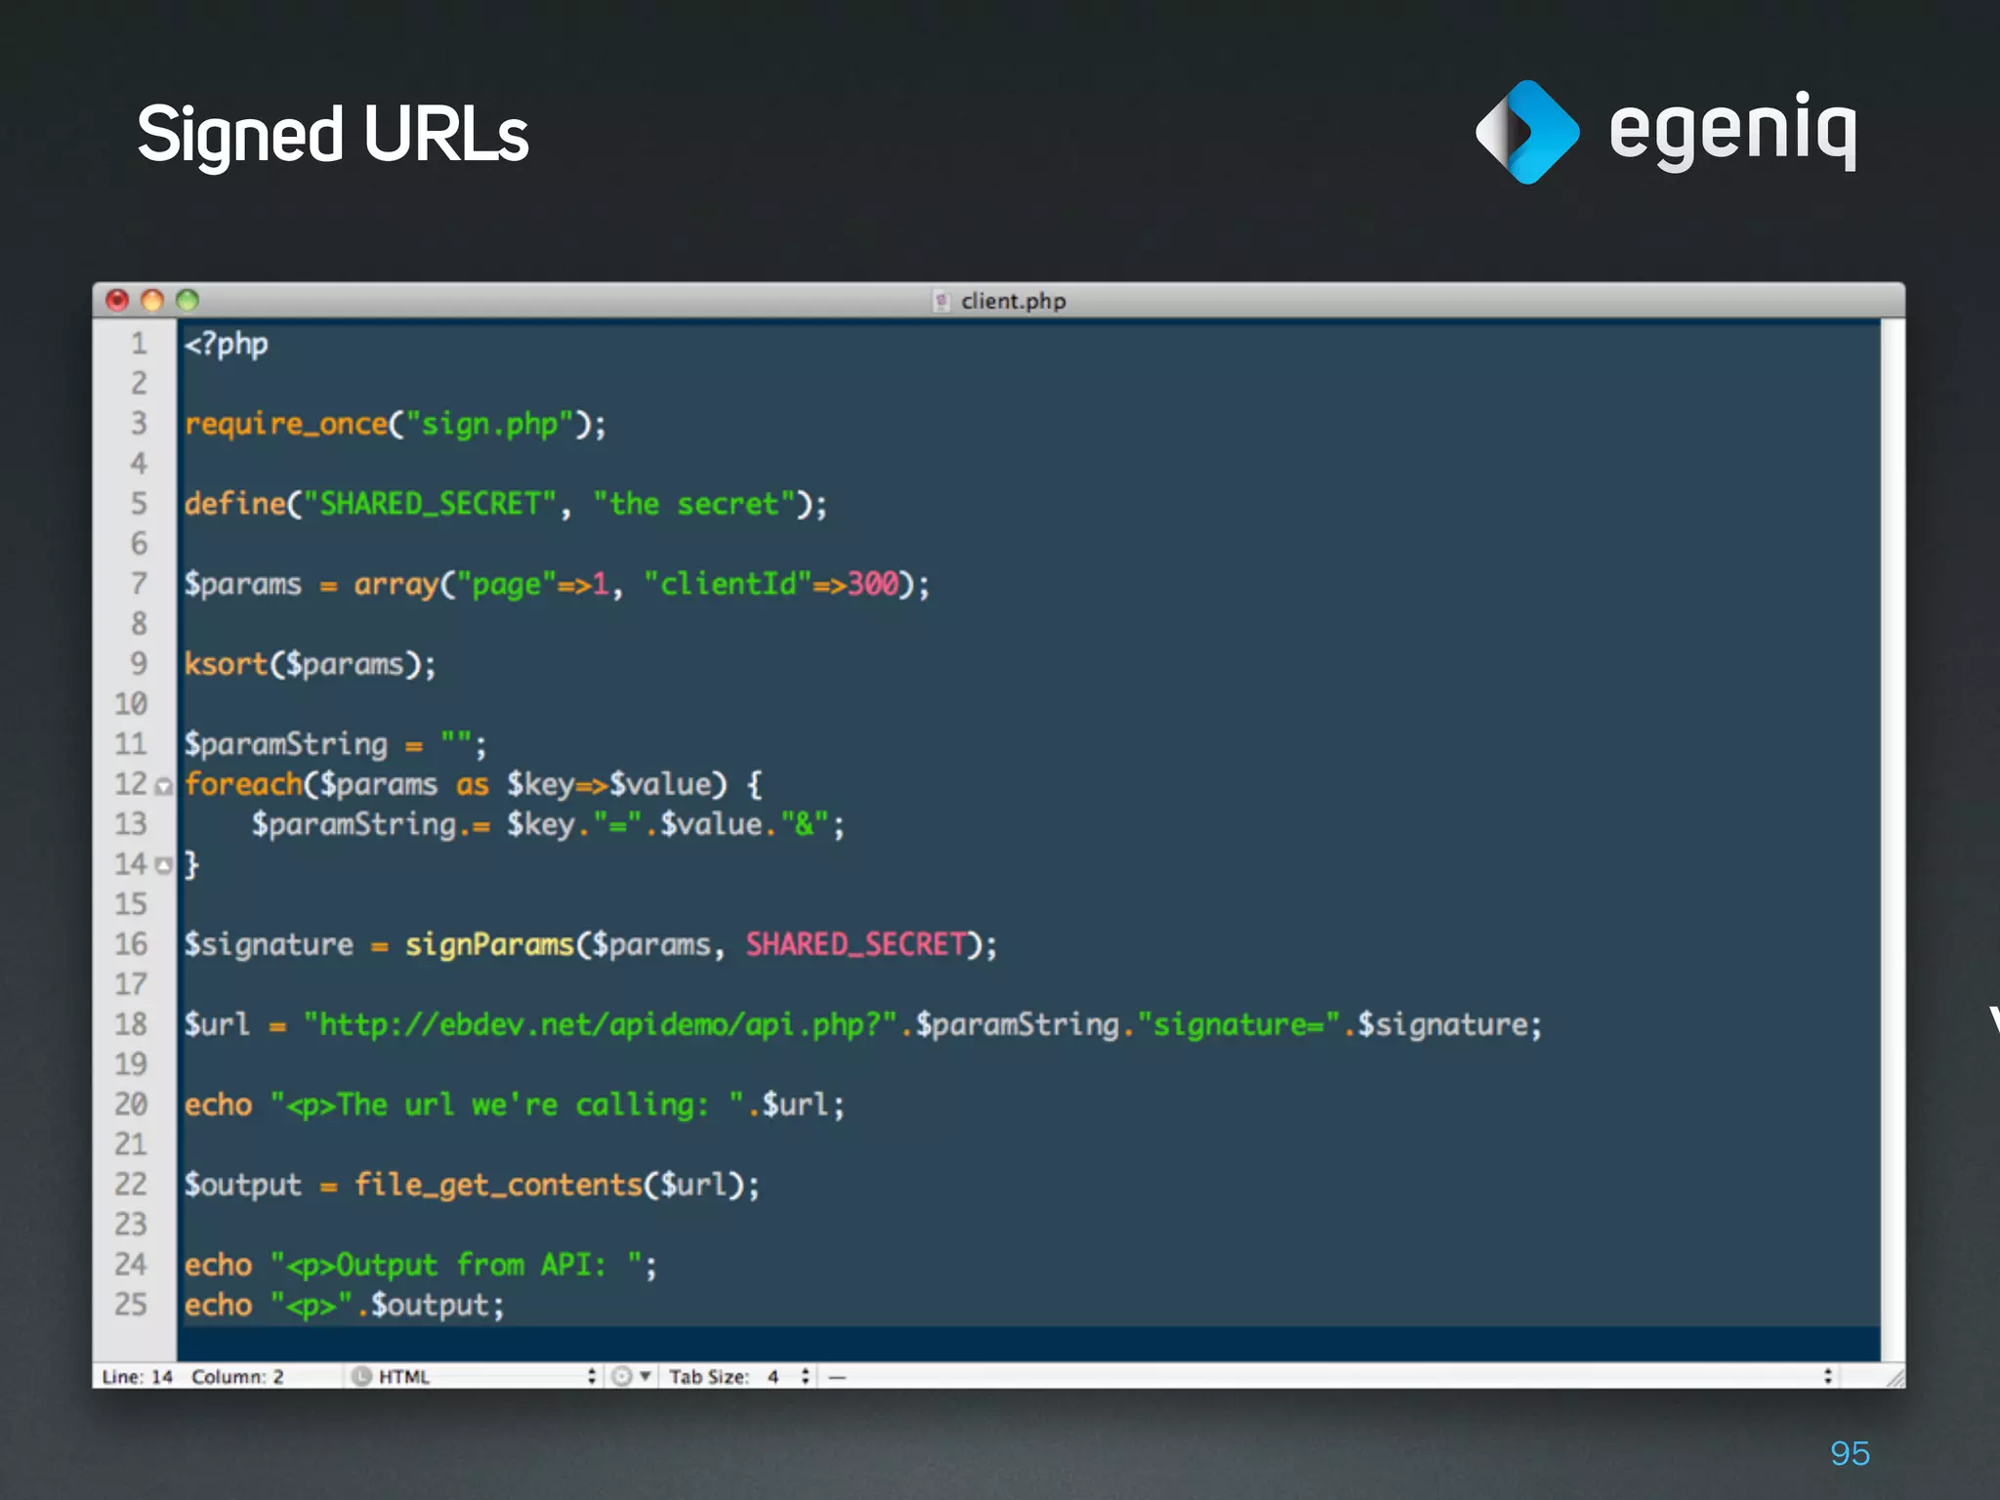This screenshot has height=1500, width=2000.
Task: Click line number 22 in the gutter
Action: click(131, 1185)
